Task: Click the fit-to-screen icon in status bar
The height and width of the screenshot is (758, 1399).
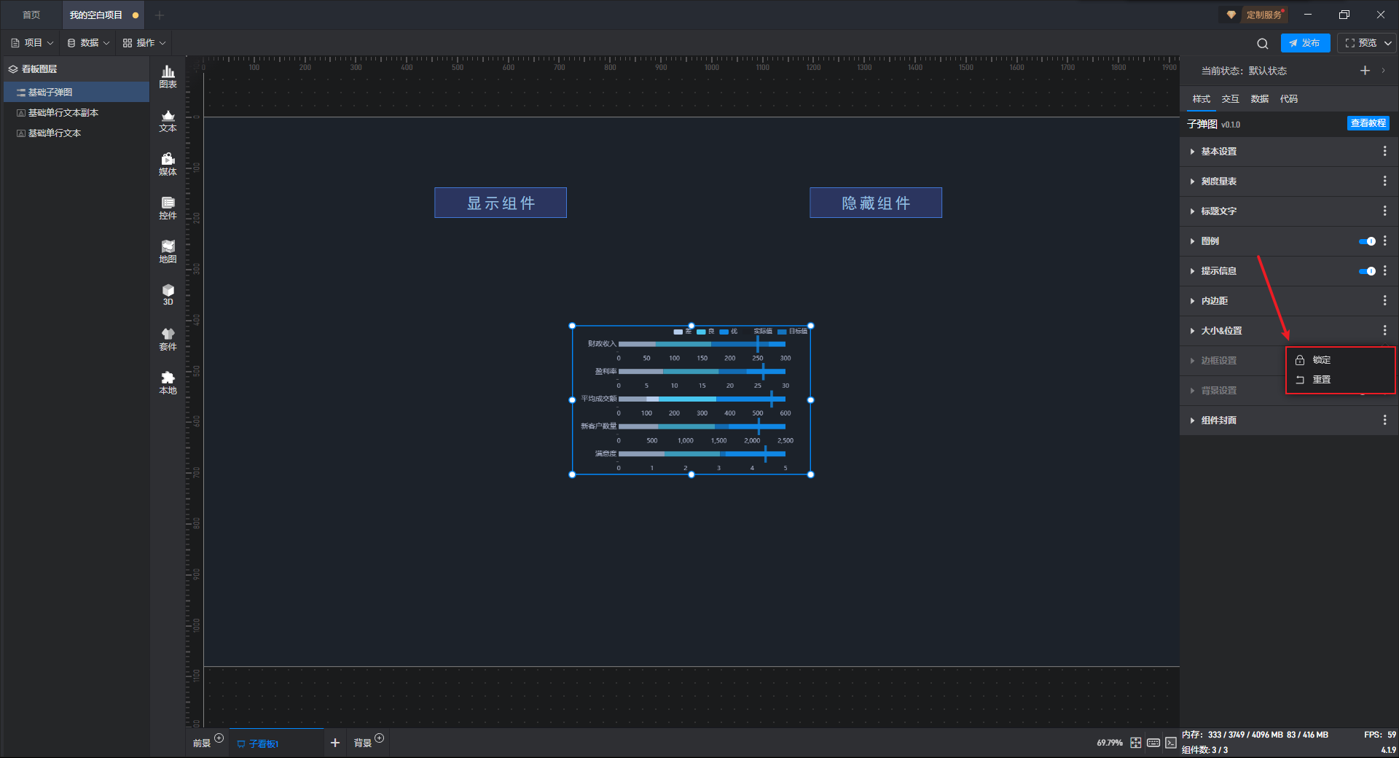Action: coord(1136,743)
